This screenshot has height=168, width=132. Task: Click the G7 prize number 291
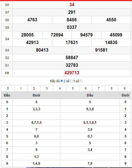coord(72,12)
